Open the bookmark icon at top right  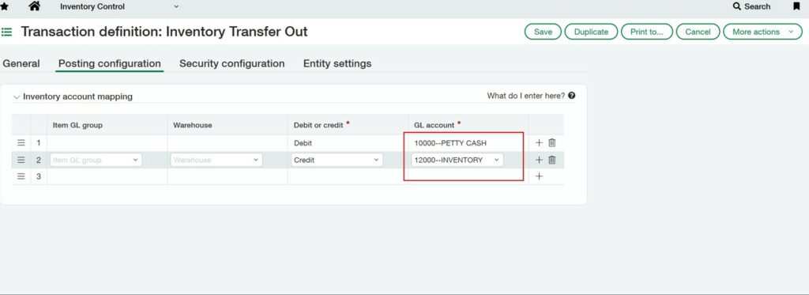pos(796,6)
